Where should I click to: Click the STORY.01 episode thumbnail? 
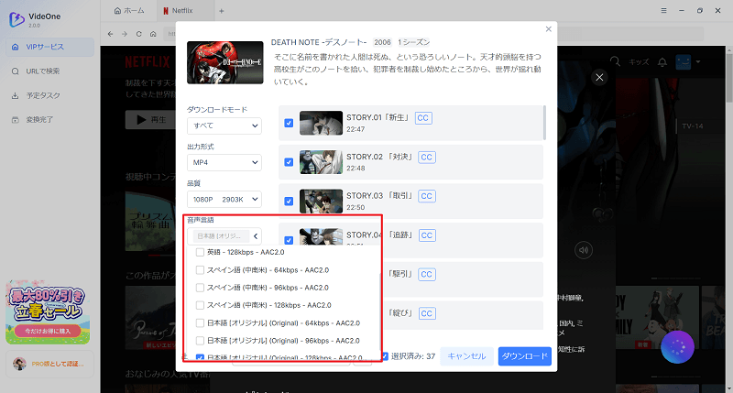coord(321,123)
